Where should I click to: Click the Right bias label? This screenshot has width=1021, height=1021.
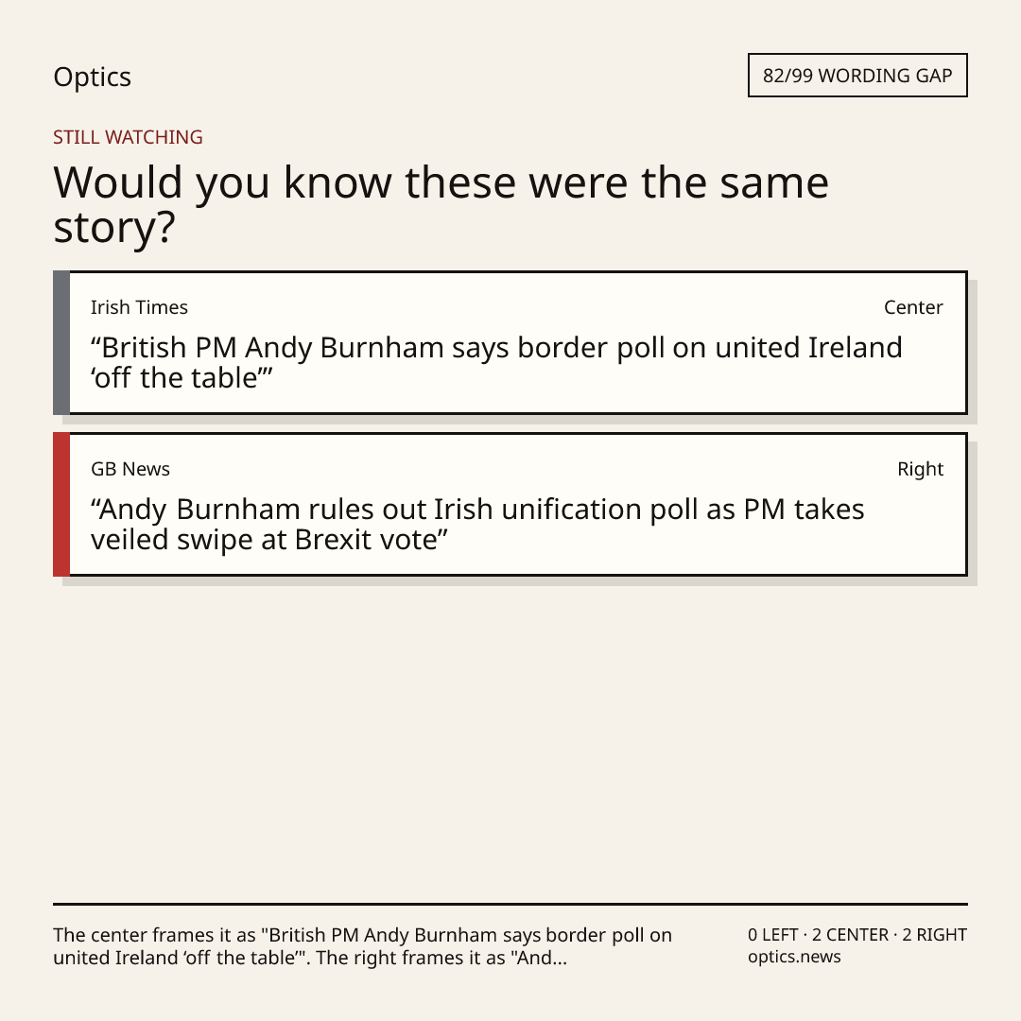(920, 469)
